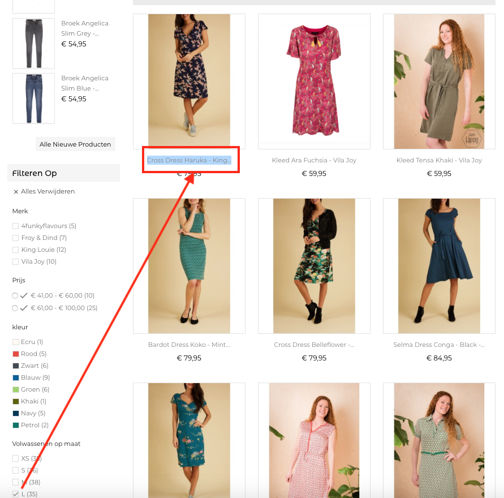Choose the Ecru color swatch

coord(16,342)
